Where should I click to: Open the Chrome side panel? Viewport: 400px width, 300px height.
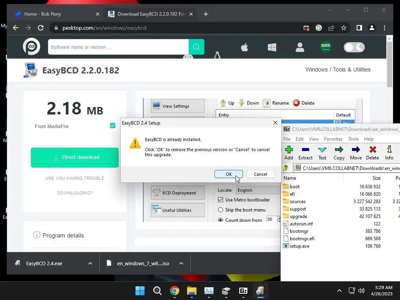(359, 28)
